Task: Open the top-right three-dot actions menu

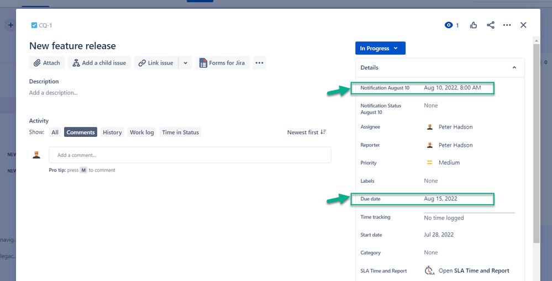Action: pos(507,25)
